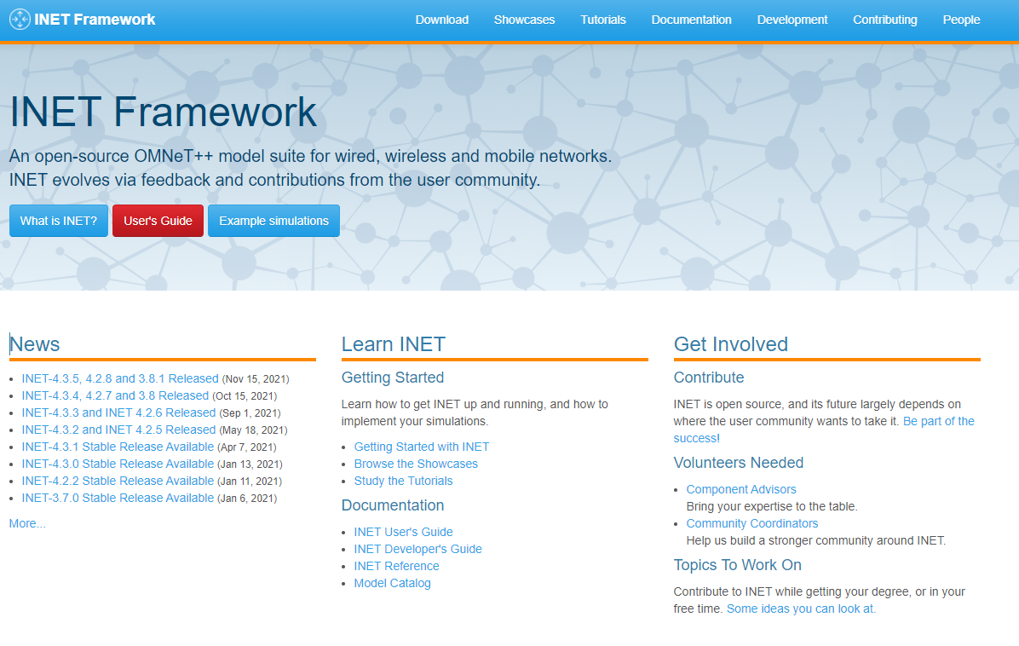Go to the Showcases nav item
Viewport: 1019px width, 646px height.
[x=525, y=20]
